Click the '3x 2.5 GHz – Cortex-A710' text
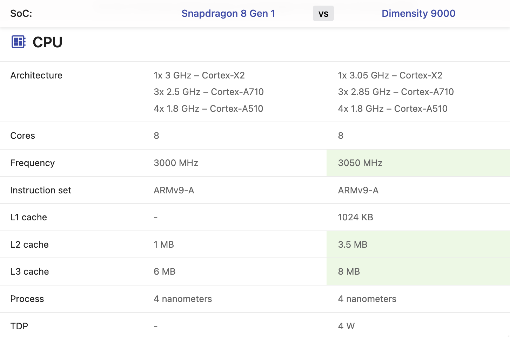This screenshot has height=337, width=510. click(209, 92)
